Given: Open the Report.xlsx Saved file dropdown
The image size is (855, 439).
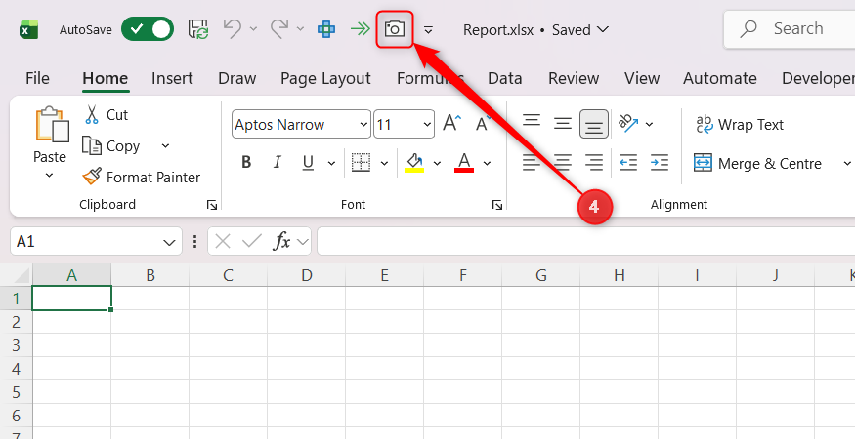Looking at the screenshot, I should pyautogui.click(x=535, y=29).
